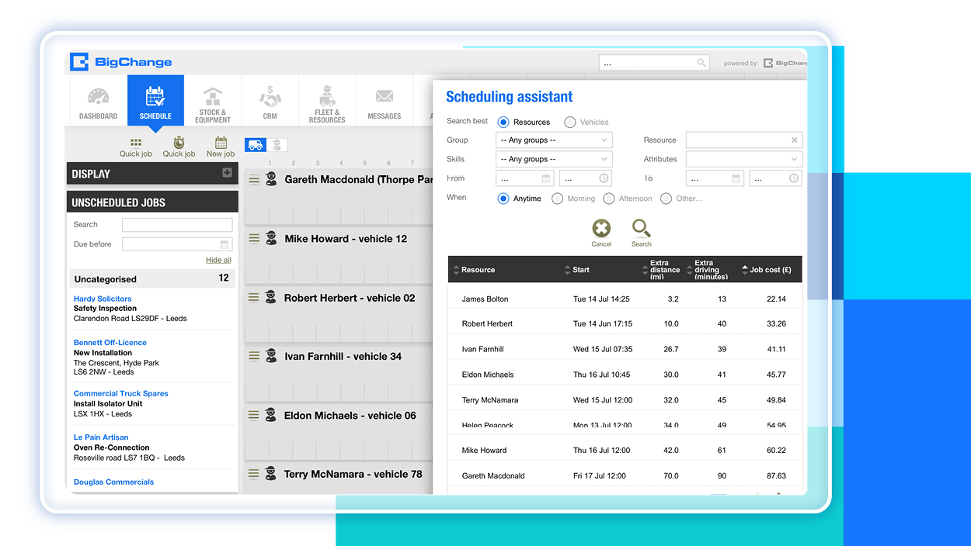Open the Messages module
This screenshot has height=546, width=971.
384,101
